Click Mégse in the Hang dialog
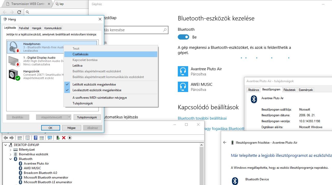This screenshot has width=332, height=185. point(72,128)
